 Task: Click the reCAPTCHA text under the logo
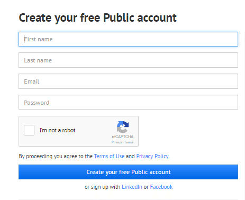tap(123, 137)
